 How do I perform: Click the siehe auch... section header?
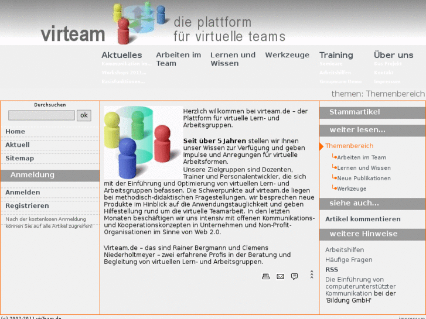tap(373, 203)
